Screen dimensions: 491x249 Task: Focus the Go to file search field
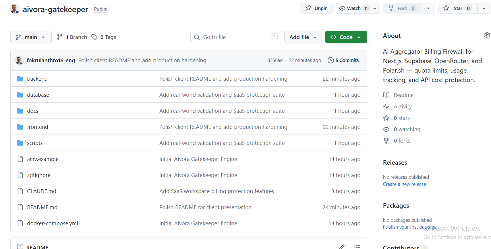coord(235,37)
